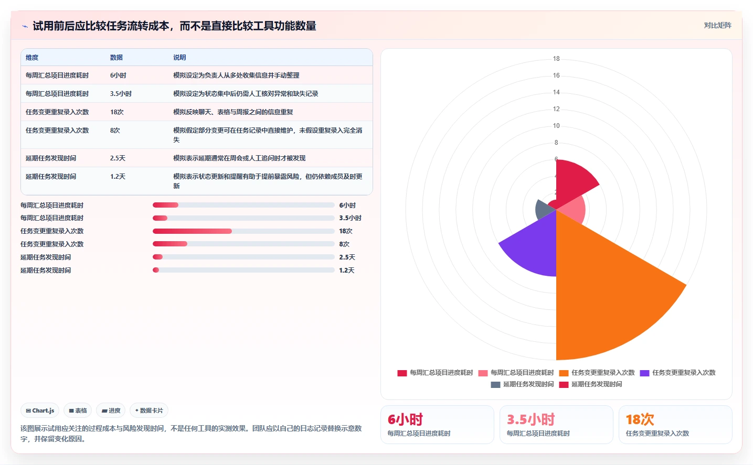Image resolution: width=753 pixels, height=465 pixels.
Task: Toggle pink 每周汇总项目进度耗时 legend entry
Action: pyautogui.click(x=516, y=373)
